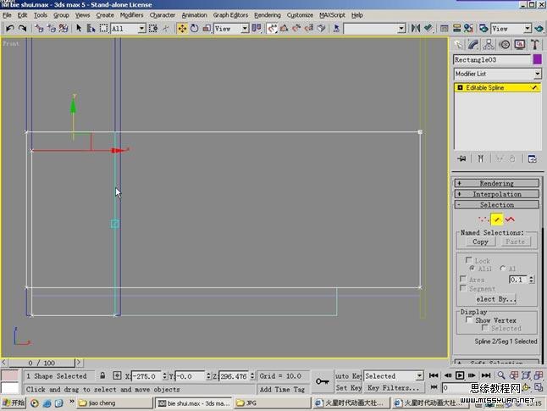Open the Hierarchy command panel tab

[x=489, y=44]
